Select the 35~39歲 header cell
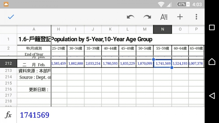 pyautogui.click(x=93, y=48)
